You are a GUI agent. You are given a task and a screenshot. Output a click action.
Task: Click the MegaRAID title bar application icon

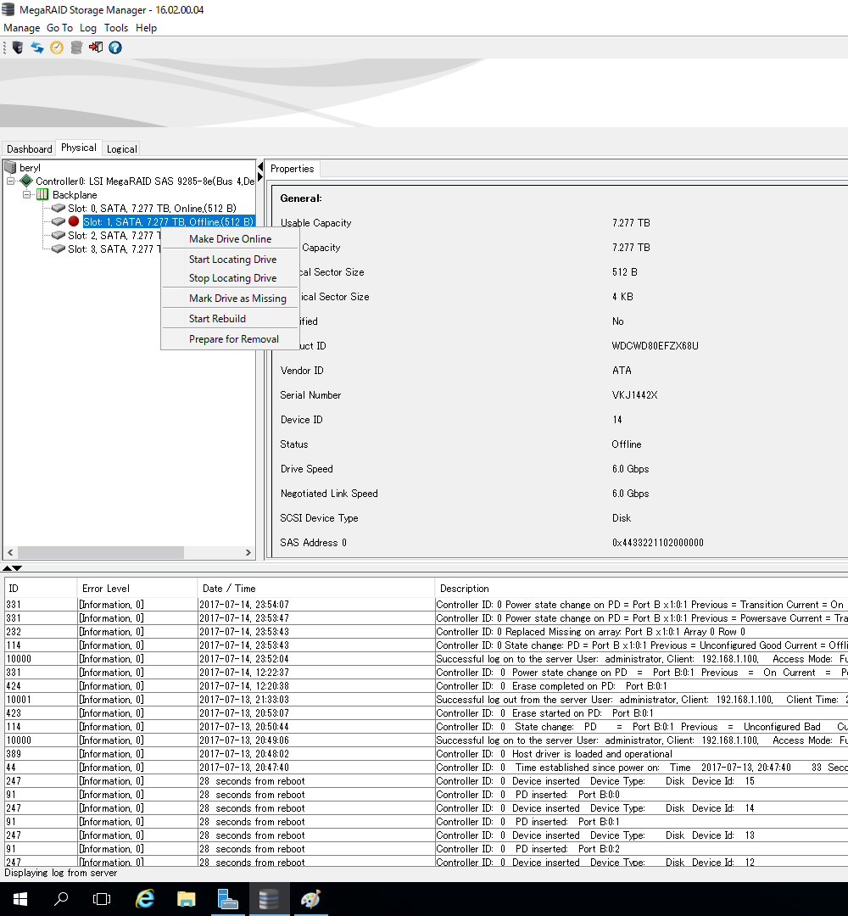click(x=8, y=9)
